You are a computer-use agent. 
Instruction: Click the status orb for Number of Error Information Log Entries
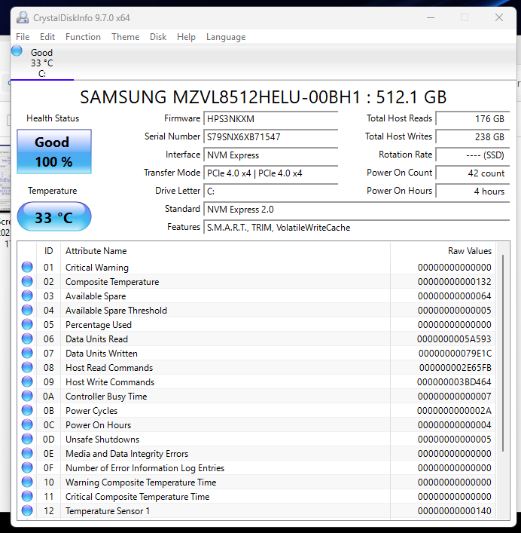pyautogui.click(x=27, y=467)
